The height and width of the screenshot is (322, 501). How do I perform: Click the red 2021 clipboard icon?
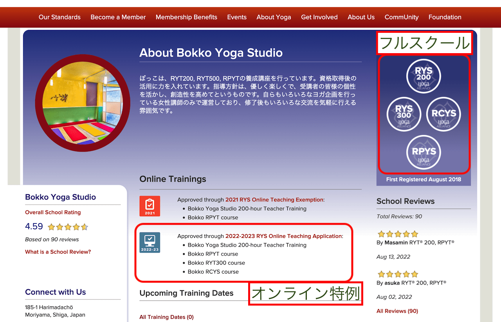pos(150,206)
